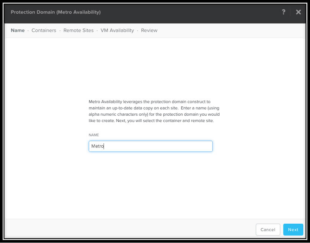Click empty footer area left of Cancel

[130, 230]
